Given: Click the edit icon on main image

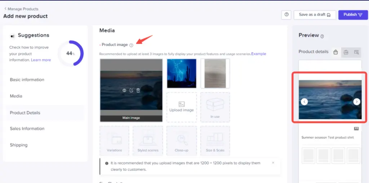Looking at the screenshot, I should [131, 91].
